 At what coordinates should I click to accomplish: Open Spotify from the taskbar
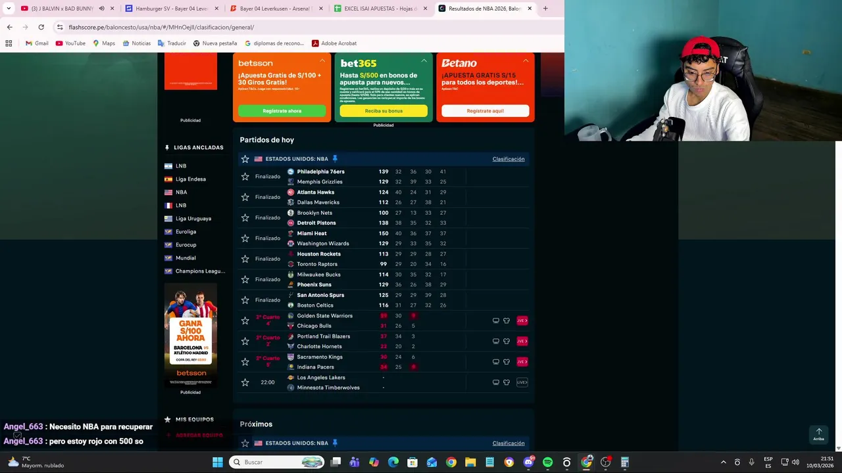coord(547,462)
